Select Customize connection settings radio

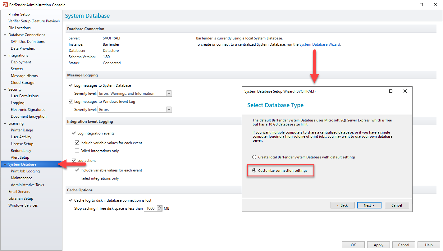tap(254, 171)
